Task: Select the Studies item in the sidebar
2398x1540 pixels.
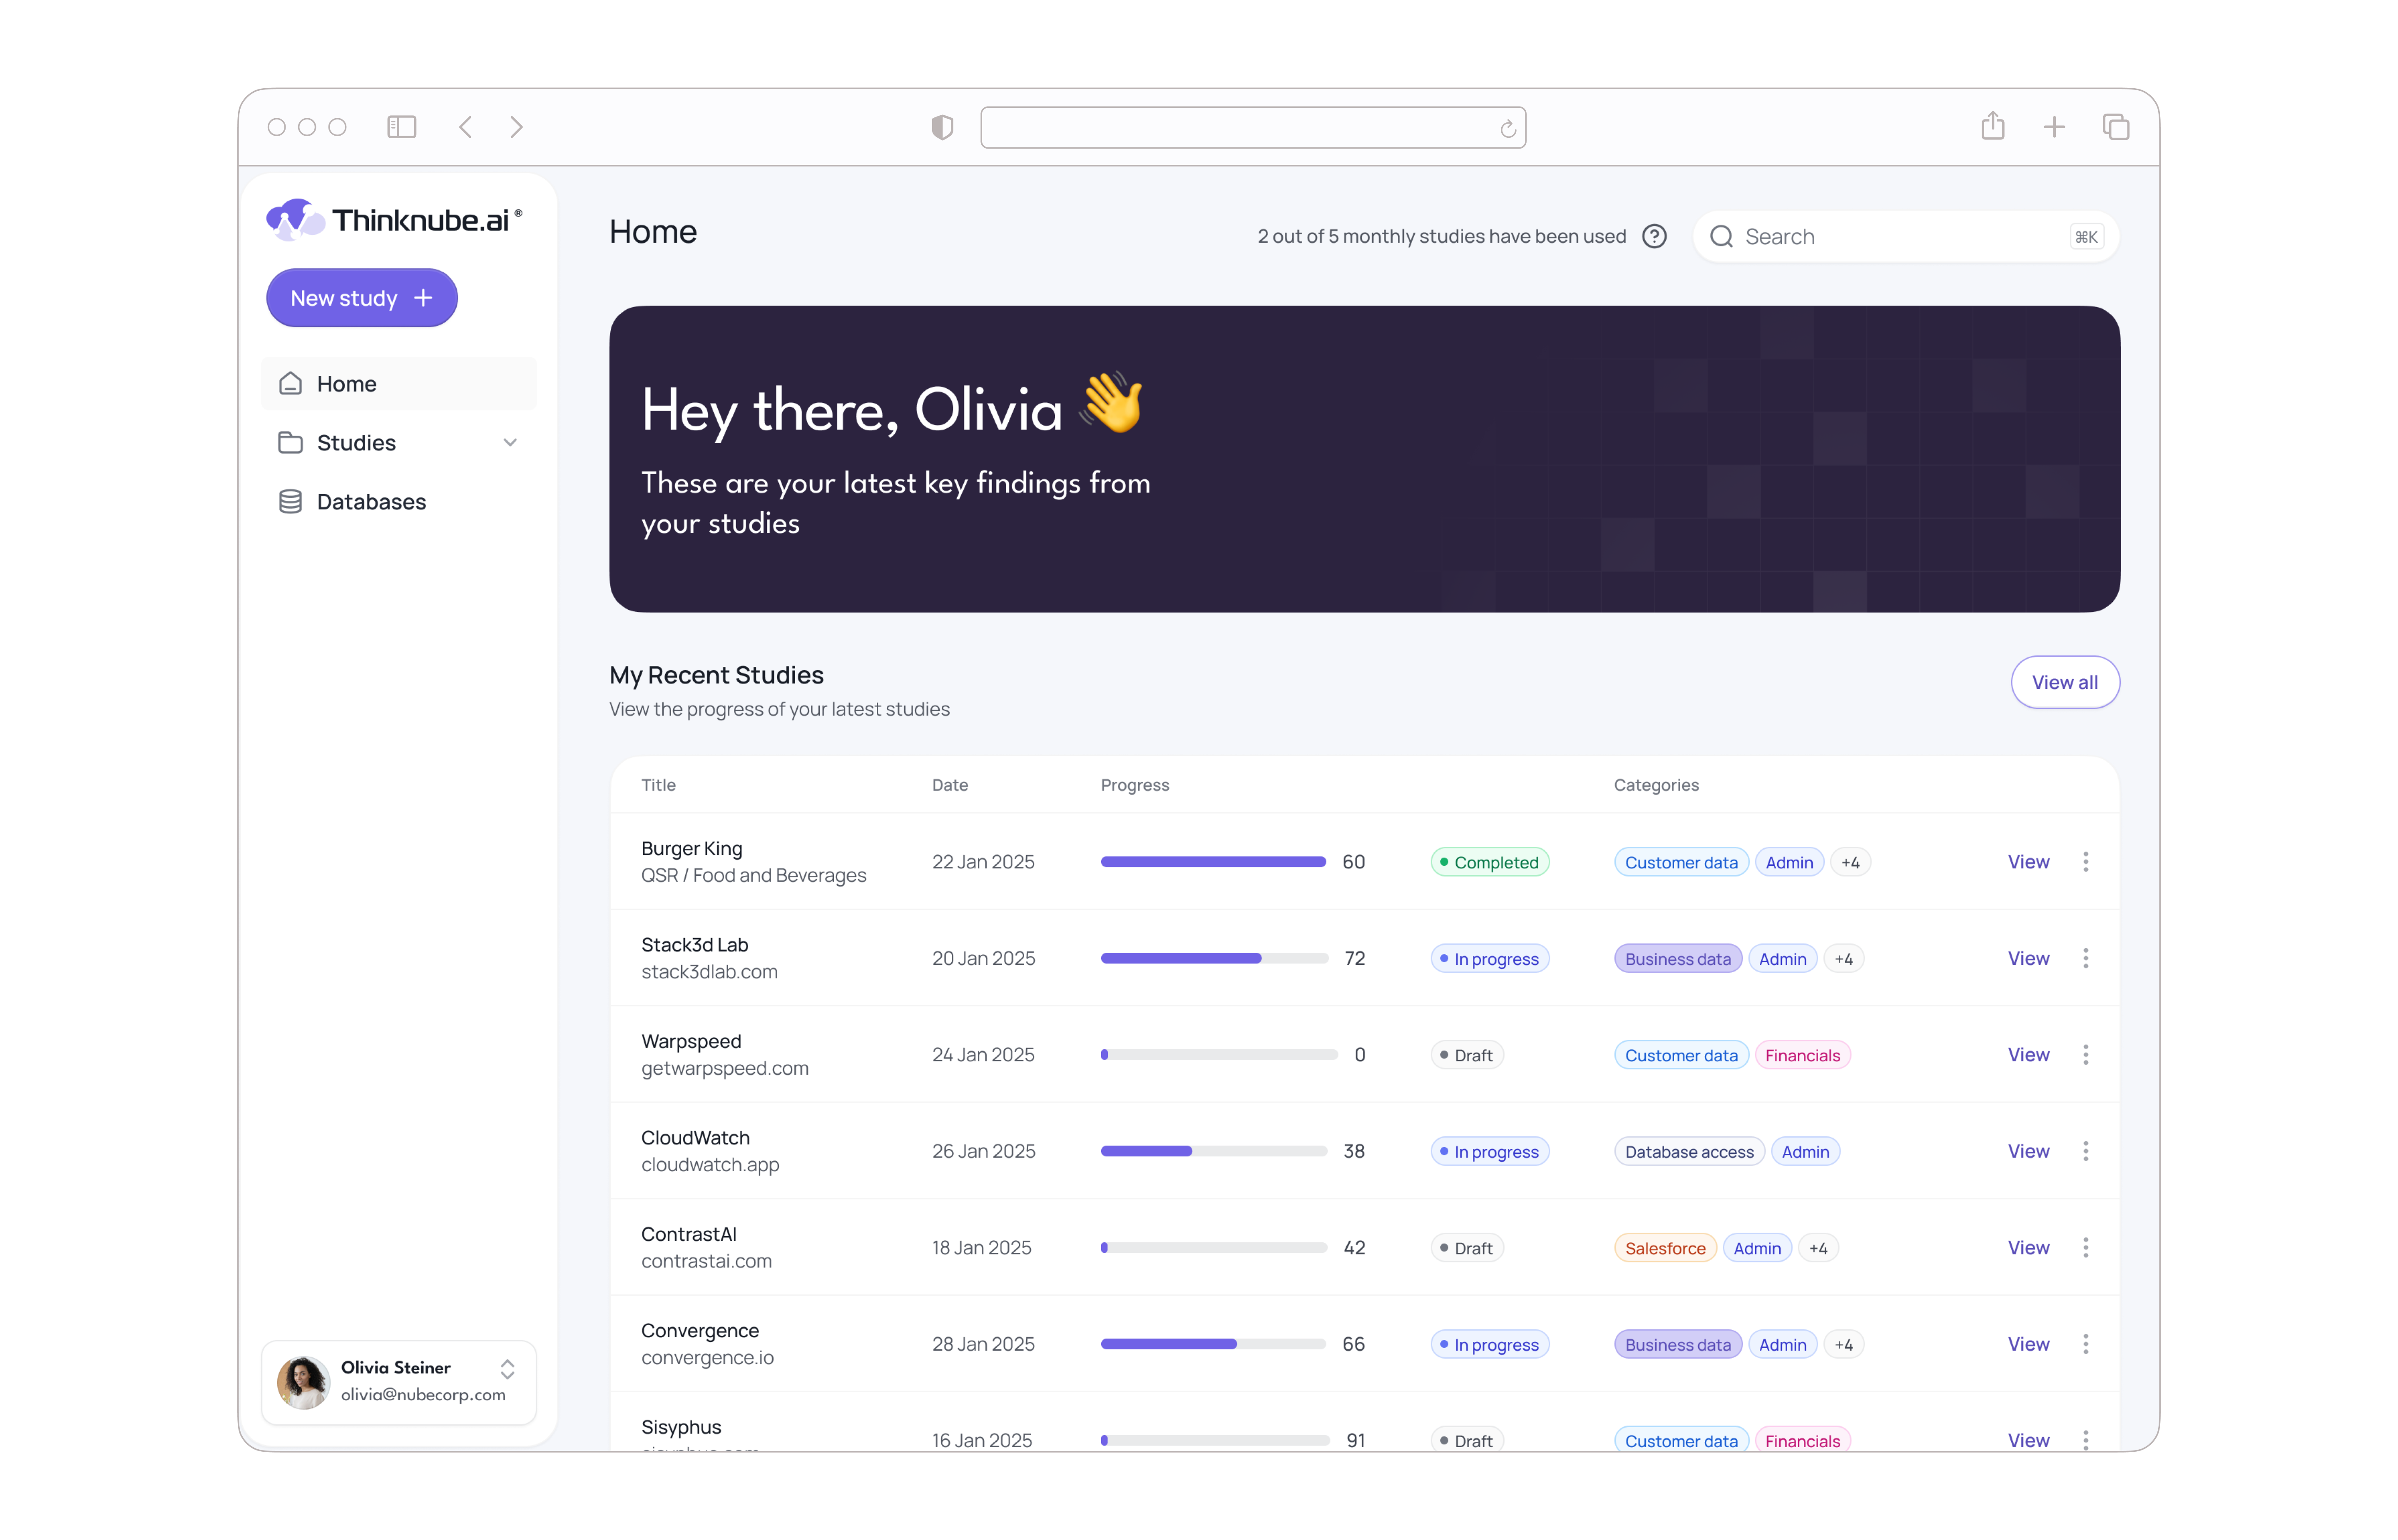Action: point(356,442)
